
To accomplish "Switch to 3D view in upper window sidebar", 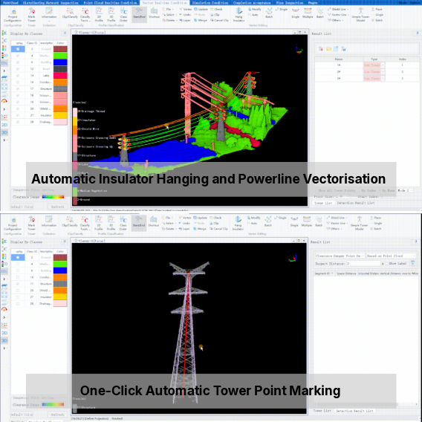I will (x=4, y=132).
